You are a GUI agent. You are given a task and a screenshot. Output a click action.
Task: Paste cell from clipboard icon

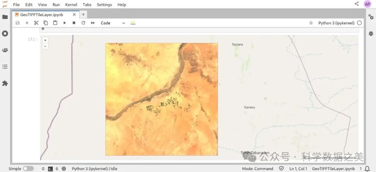click(x=55, y=23)
